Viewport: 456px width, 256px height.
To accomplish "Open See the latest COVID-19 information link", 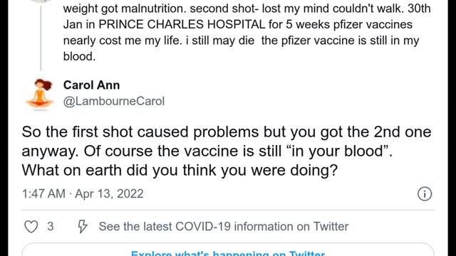I will coord(223,226).
